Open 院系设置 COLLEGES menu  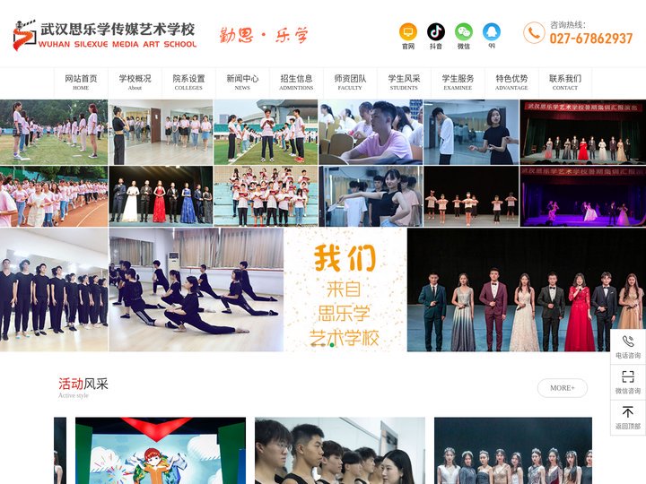pos(188,82)
